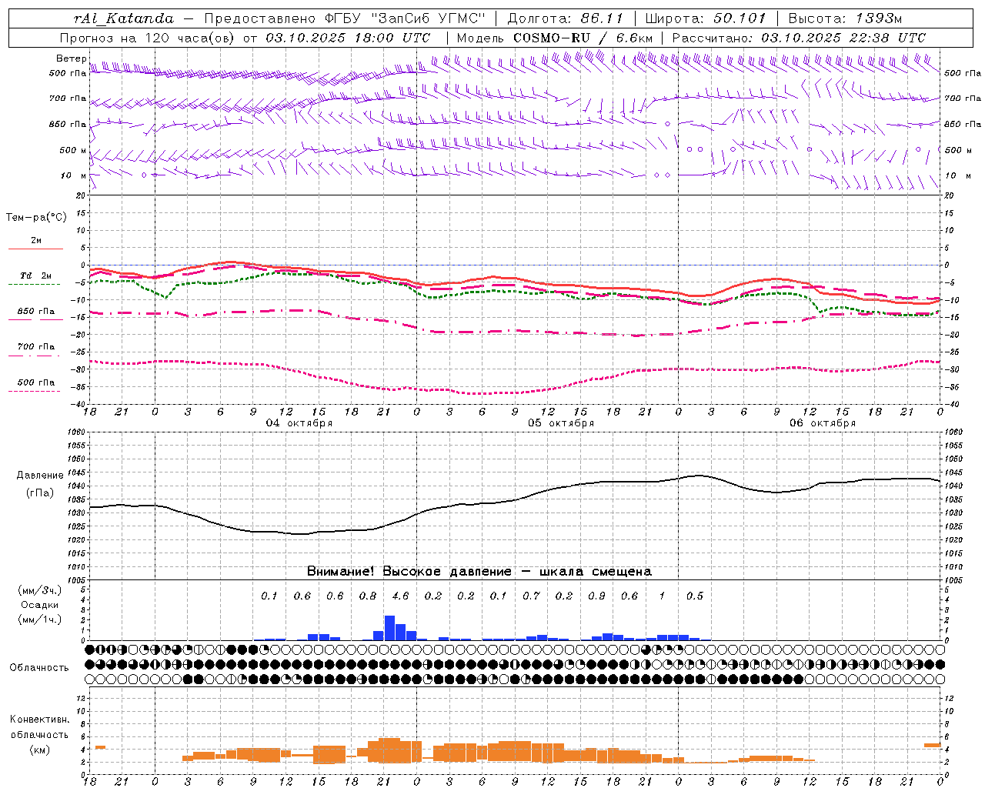Screen dimensions: 985x788
Task: Click the tallest blue precipitation bar
Action: 389,628
